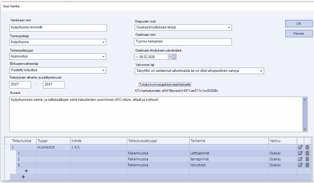Delete the Lattiapinnat row

[x=307, y=153]
